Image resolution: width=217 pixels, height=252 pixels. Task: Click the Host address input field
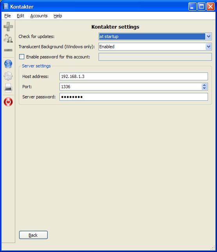point(134,76)
